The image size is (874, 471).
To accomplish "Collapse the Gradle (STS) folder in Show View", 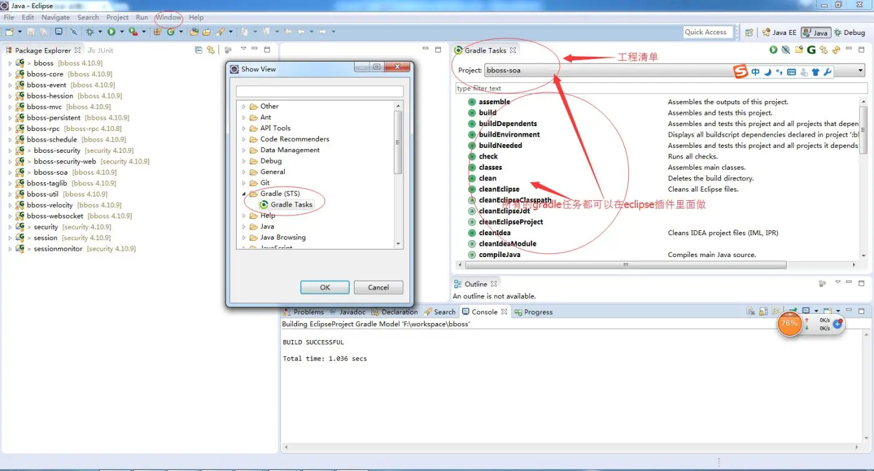I will click(244, 194).
